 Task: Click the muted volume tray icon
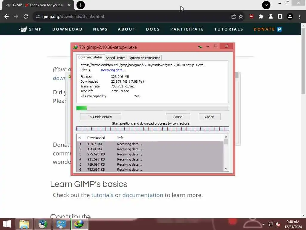click(278, 224)
